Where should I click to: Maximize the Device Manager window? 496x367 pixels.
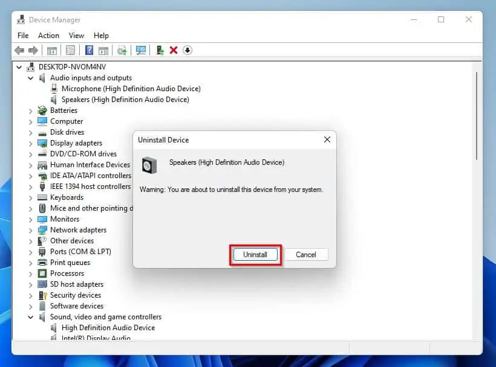point(440,19)
